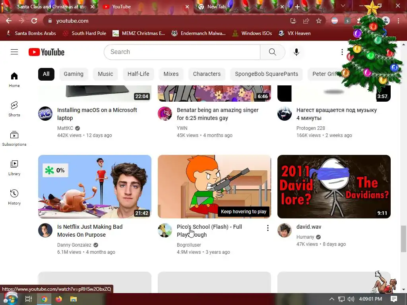Click the YouTube search field

pos(182,52)
